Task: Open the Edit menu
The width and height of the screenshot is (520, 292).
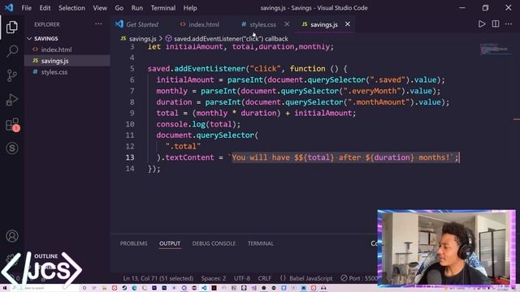Action: (x=45, y=8)
